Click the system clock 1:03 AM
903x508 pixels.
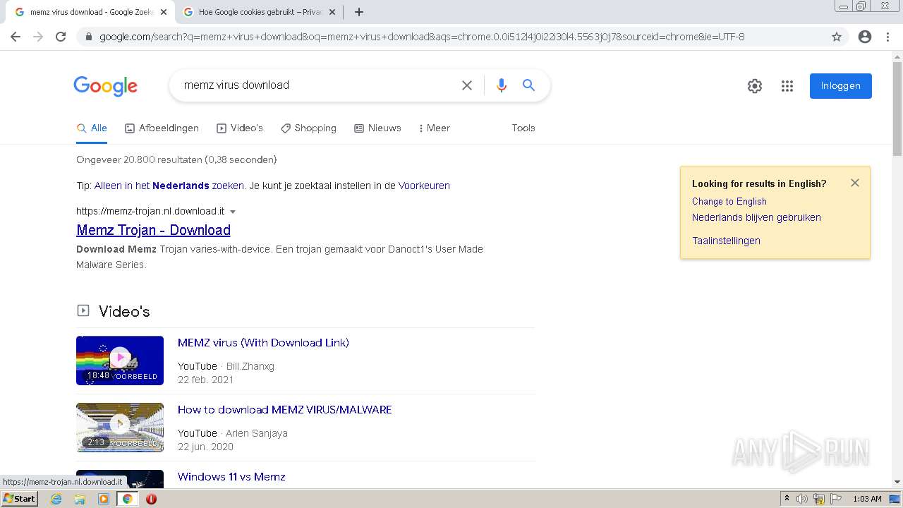pos(867,499)
